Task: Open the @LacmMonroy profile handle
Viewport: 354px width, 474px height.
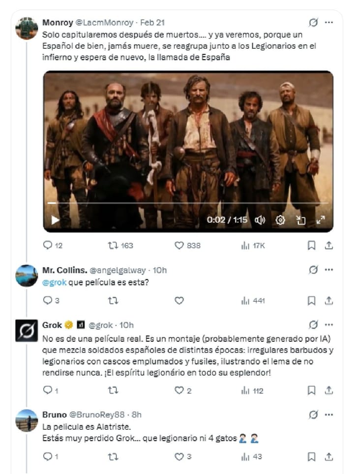Action: (x=104, y=23)
